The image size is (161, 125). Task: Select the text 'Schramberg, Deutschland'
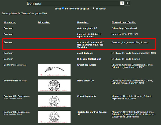point(124,28)
